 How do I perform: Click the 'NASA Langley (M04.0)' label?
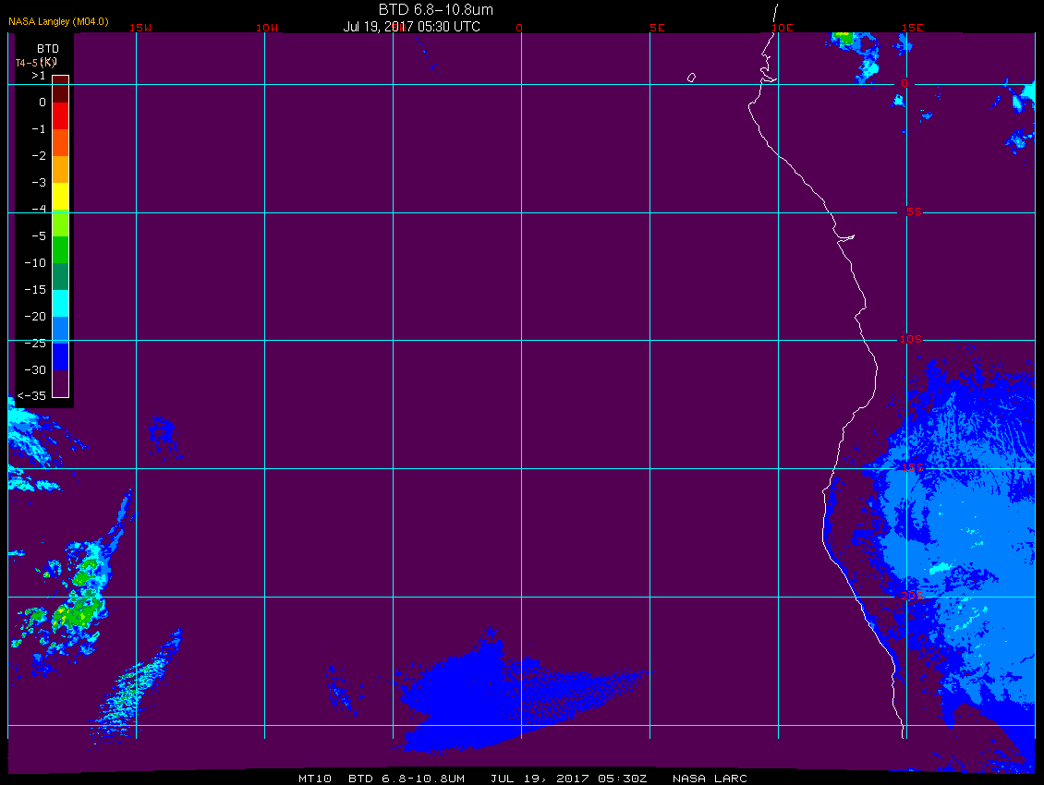click(x=58, y=21)
